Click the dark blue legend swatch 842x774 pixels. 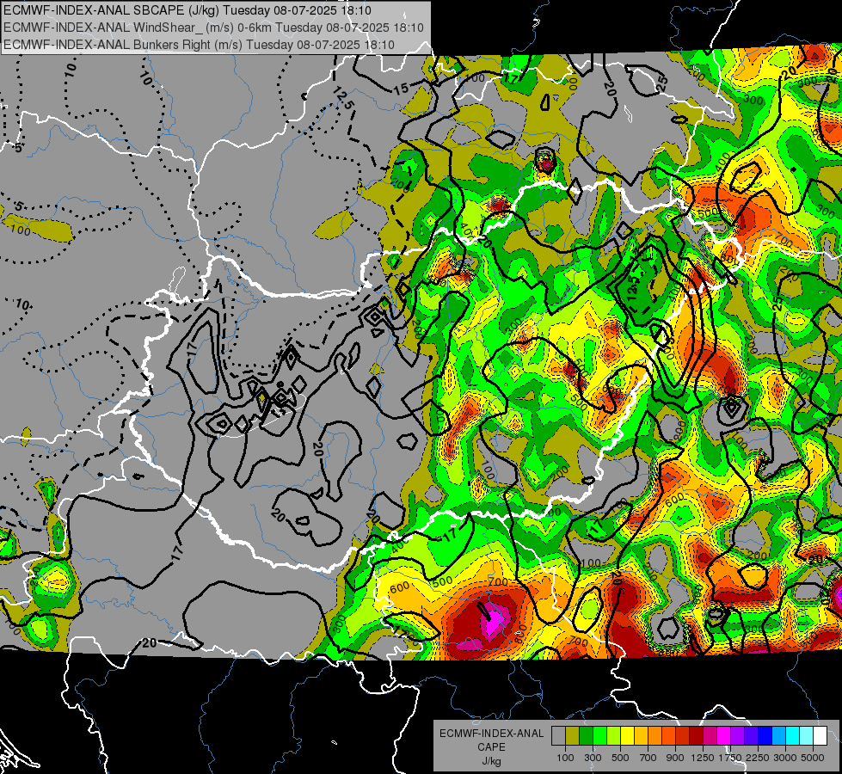point(765,735)
